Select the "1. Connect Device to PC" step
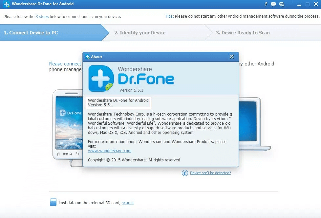The image size is (321, 218). click(x=31, y=33)
